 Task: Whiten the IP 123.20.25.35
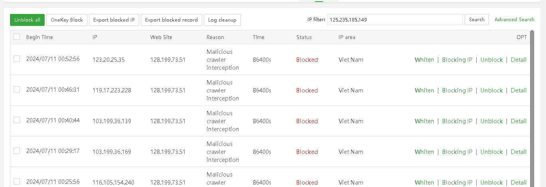pyautogui.click(x=424, y=60)
